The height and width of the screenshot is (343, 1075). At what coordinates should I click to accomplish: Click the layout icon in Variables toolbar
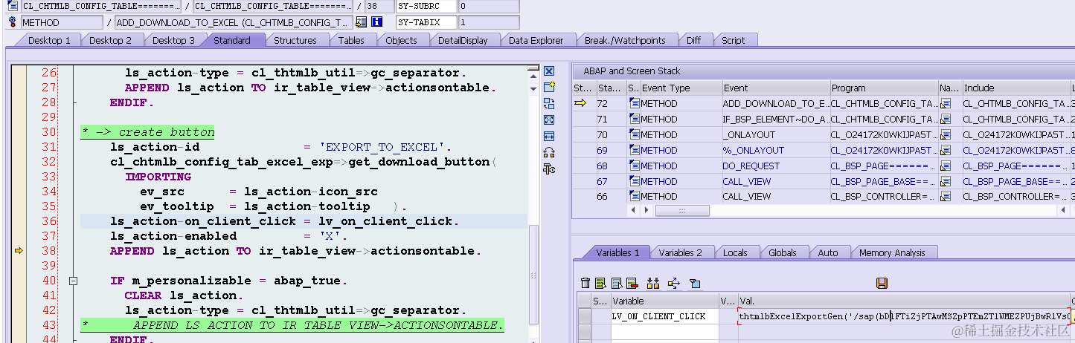(695, 283)
